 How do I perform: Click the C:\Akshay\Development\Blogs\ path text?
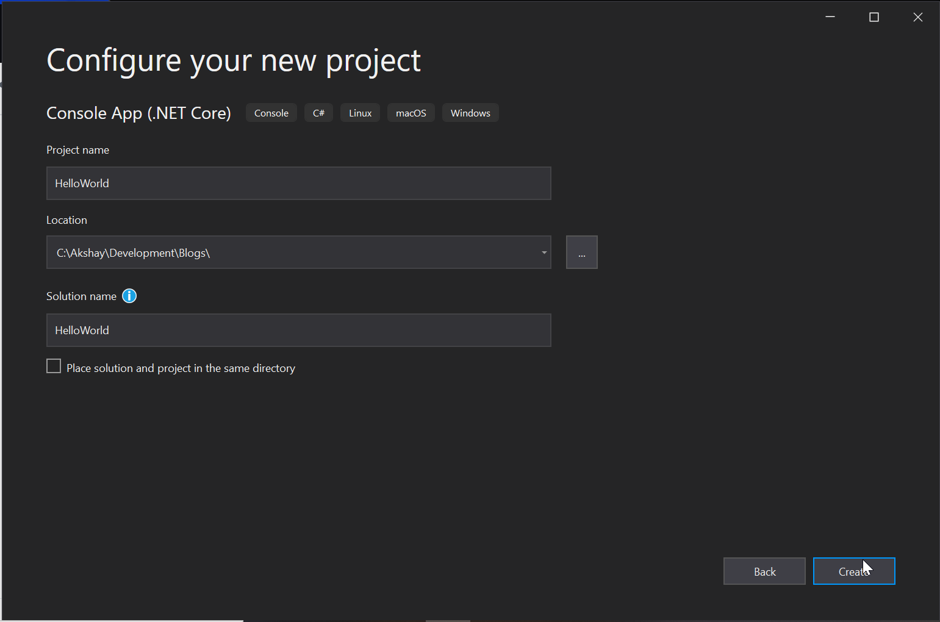[133, 252]
